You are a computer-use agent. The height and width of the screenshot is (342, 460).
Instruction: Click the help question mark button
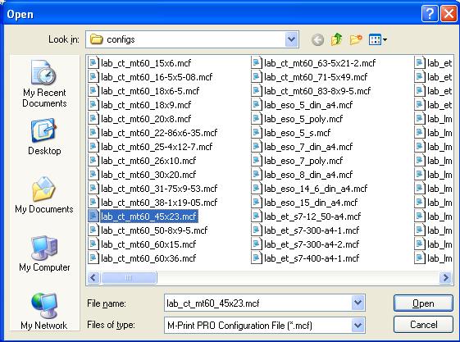pyautogui.click(x=430, y=13)
